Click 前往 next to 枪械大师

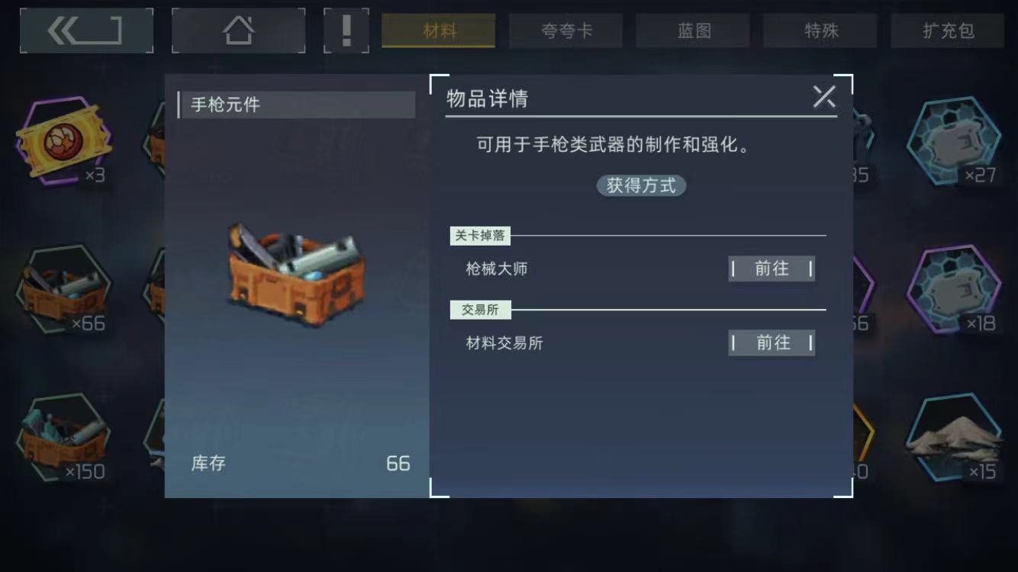point(772,268)
